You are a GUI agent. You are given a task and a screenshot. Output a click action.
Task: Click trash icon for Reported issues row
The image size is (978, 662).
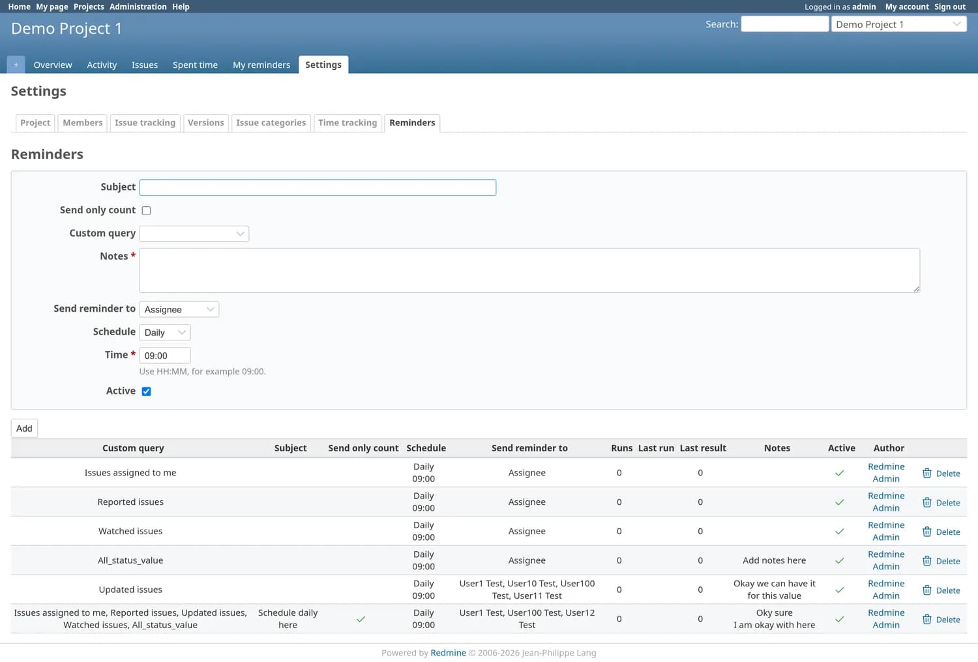coord(926,502)
